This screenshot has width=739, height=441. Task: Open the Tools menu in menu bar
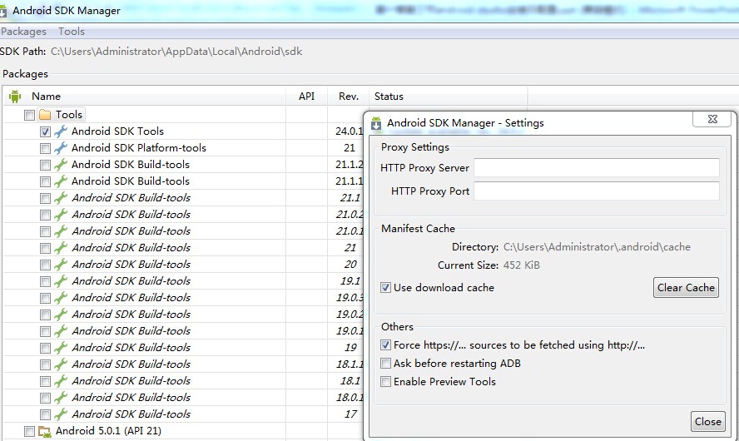(72, 32)
